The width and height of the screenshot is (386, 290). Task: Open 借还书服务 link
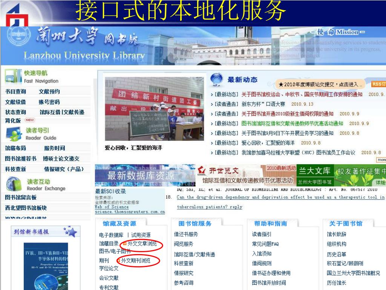pos(186,234)
